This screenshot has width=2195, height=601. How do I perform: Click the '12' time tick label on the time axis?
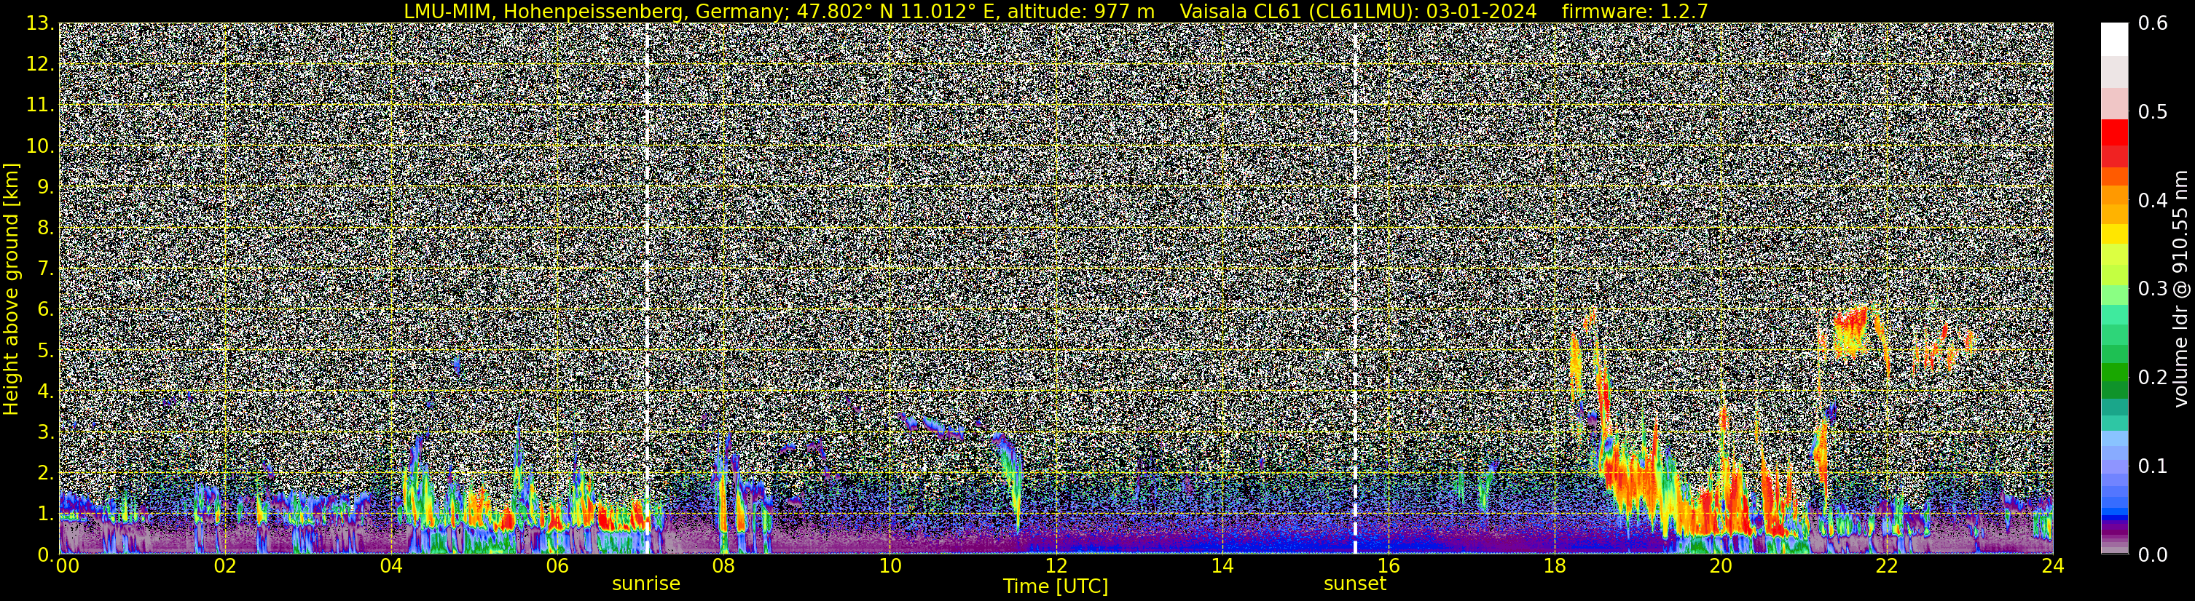point(1056,567)
